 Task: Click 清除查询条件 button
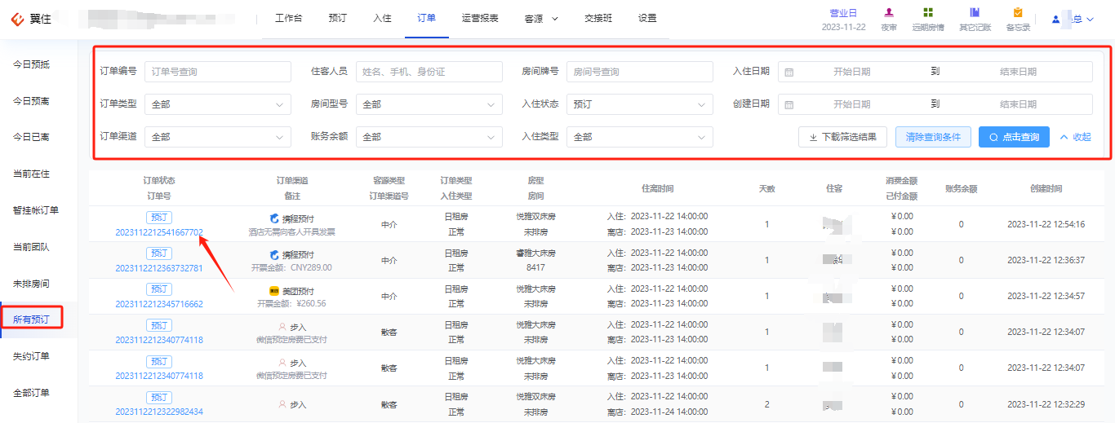(x=933, y=137)
